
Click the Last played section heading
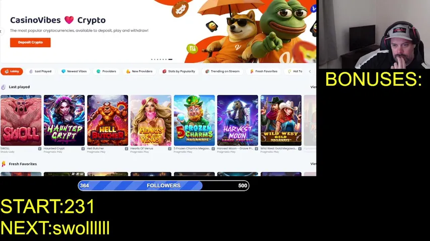coord(19,87)
